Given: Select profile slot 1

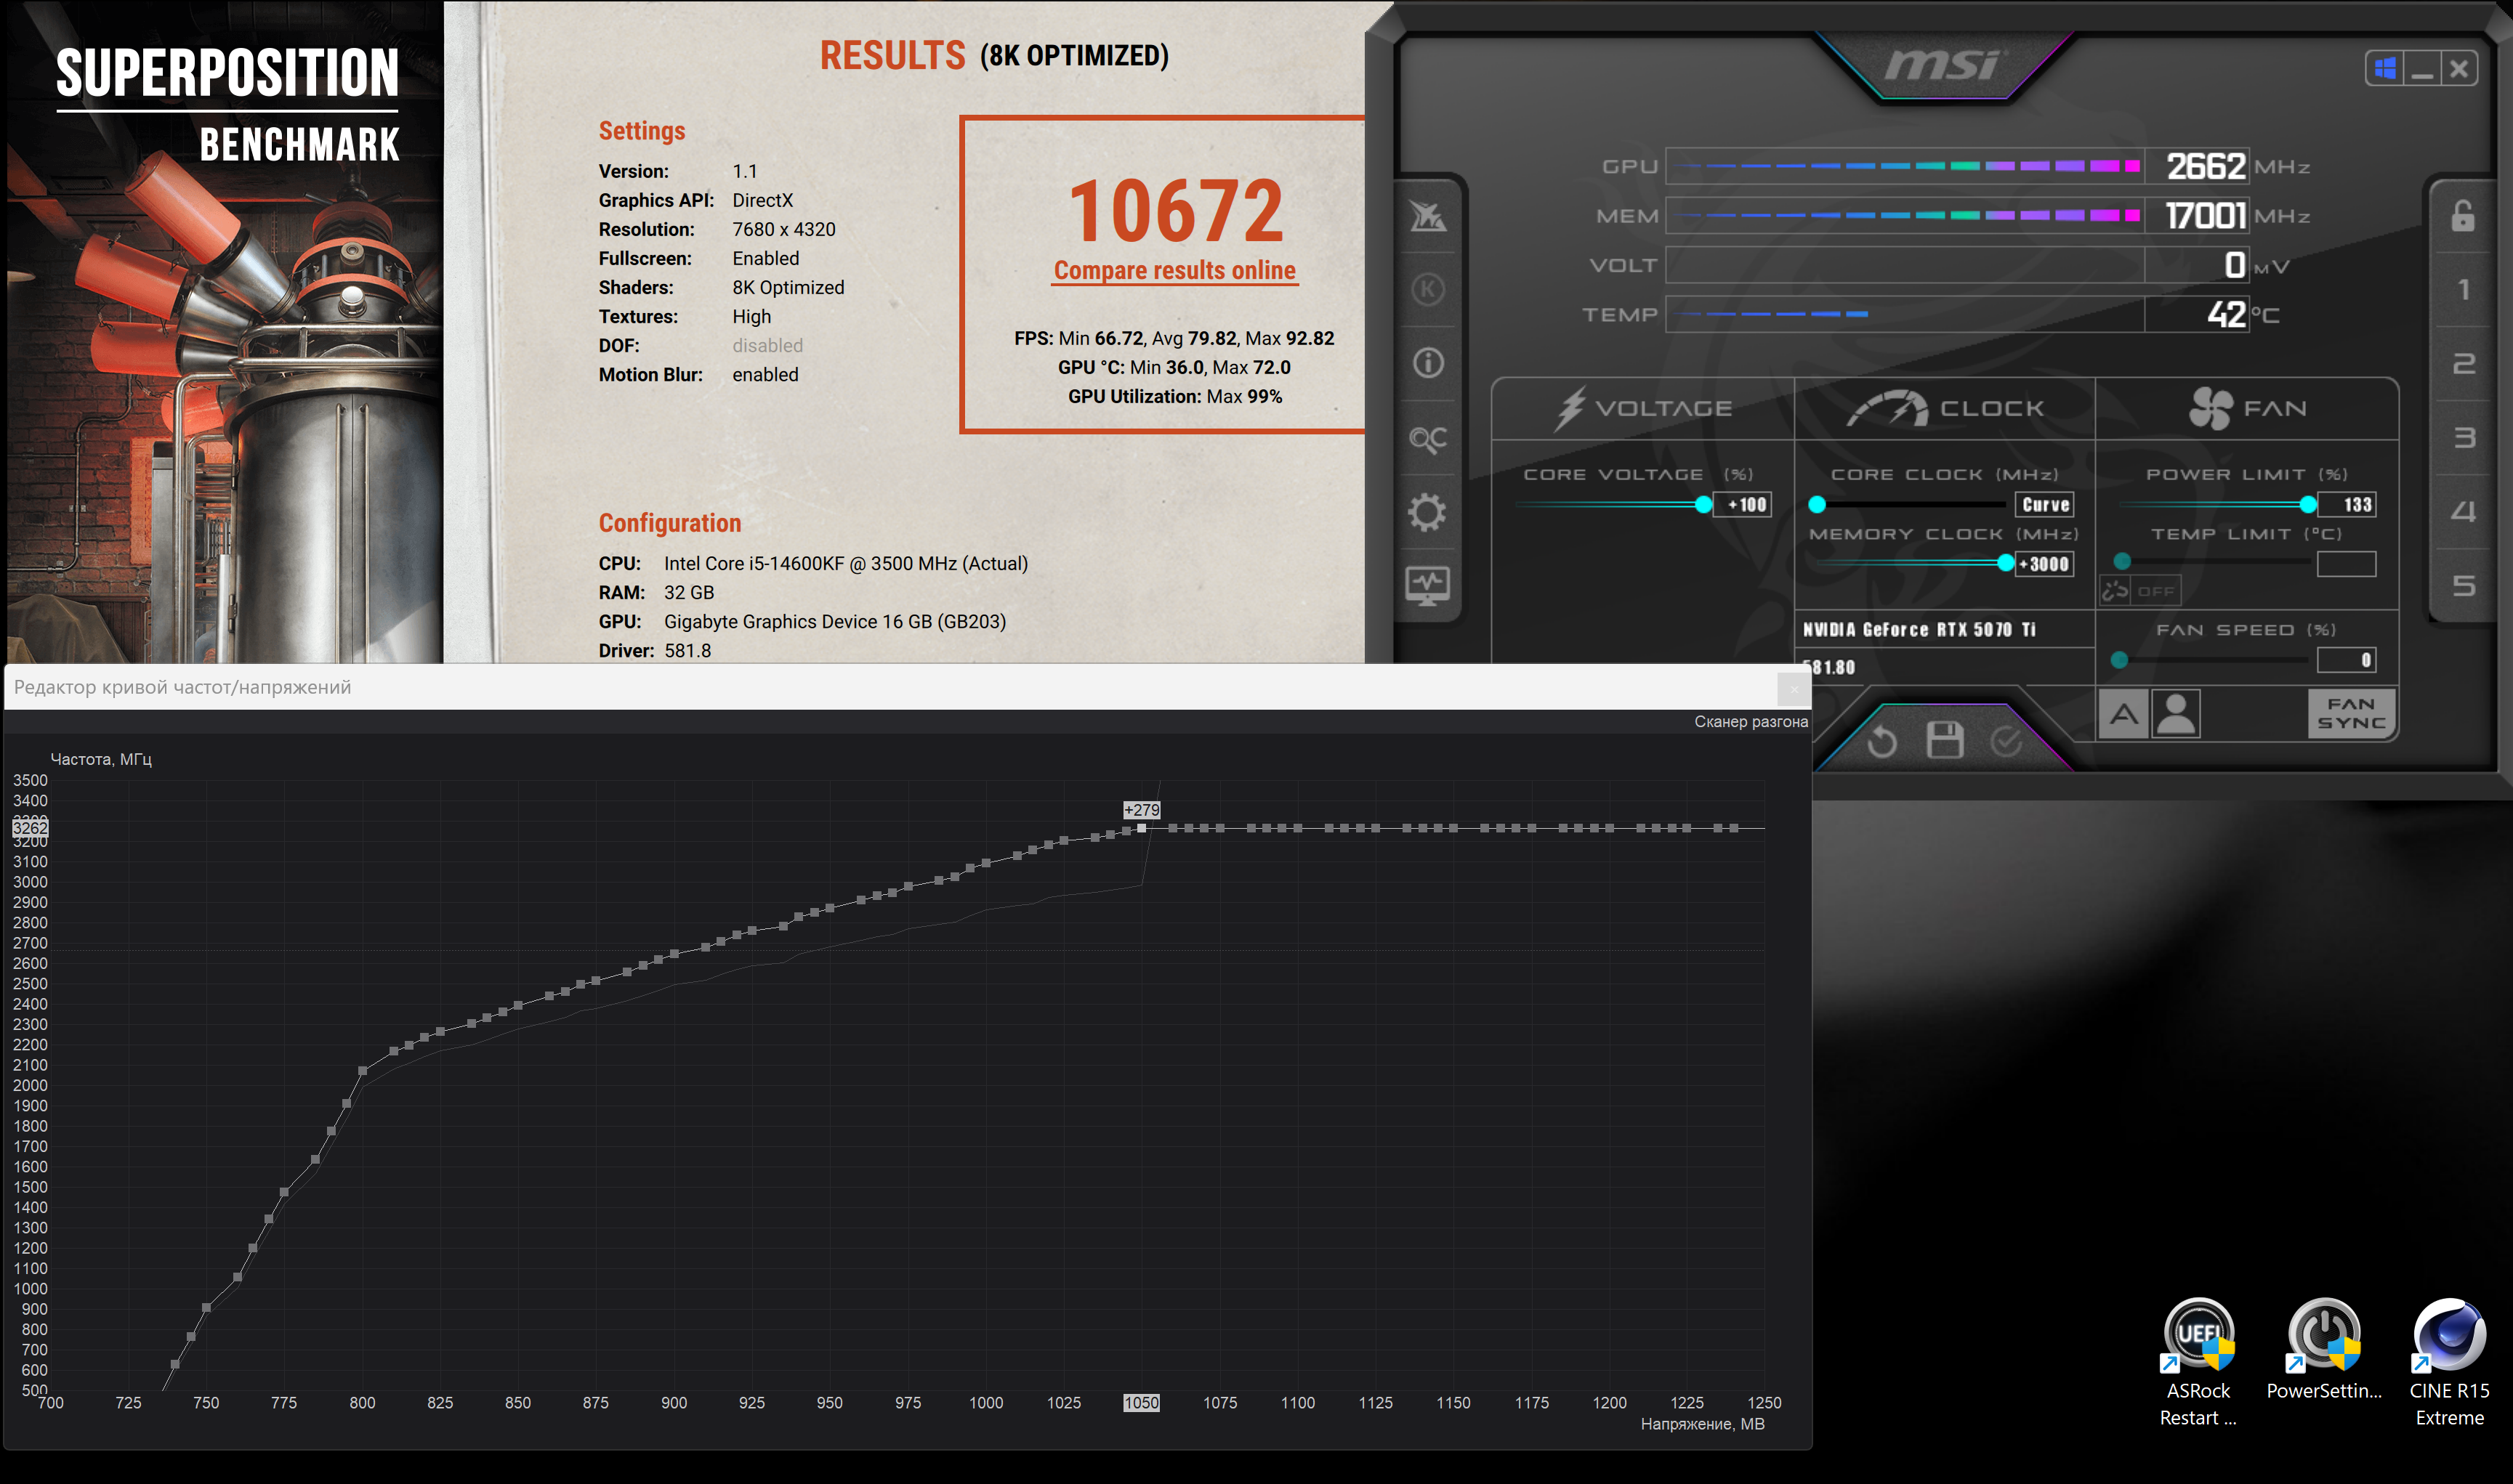Looking at the screenshot, I should click(x=2463, y=290).
